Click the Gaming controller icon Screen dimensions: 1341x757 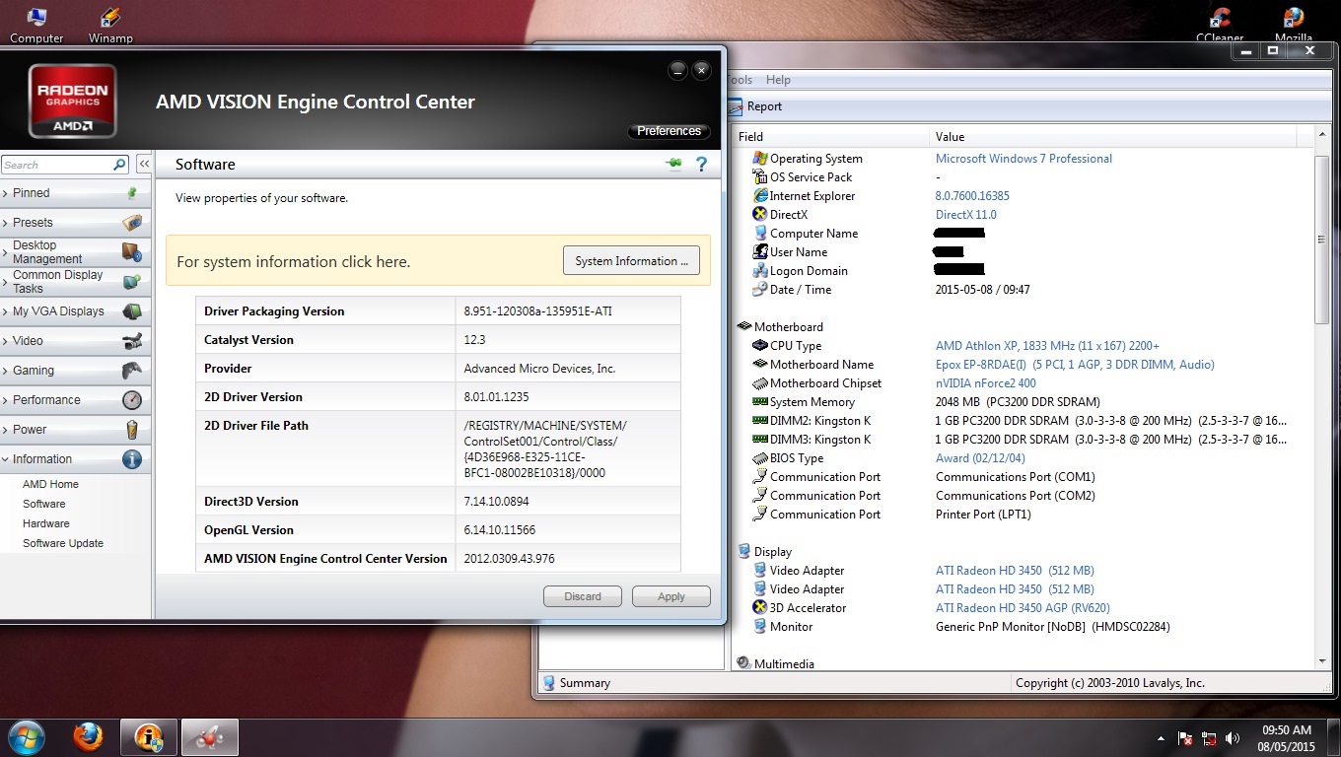pos(132,371)
